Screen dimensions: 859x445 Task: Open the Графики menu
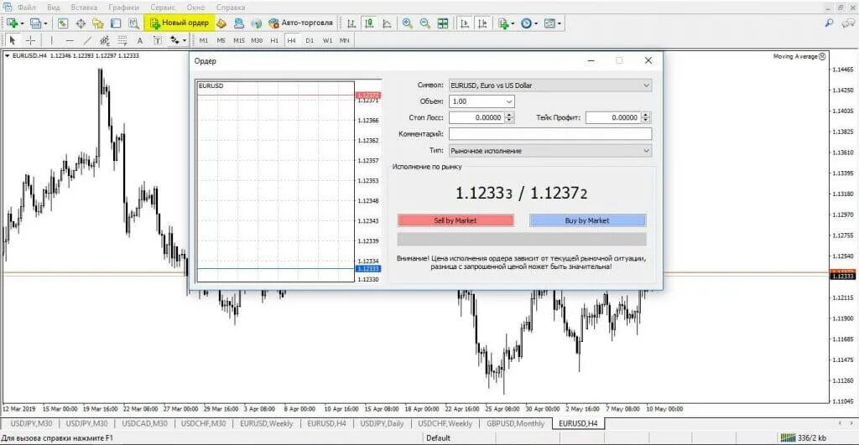point(123,7)
